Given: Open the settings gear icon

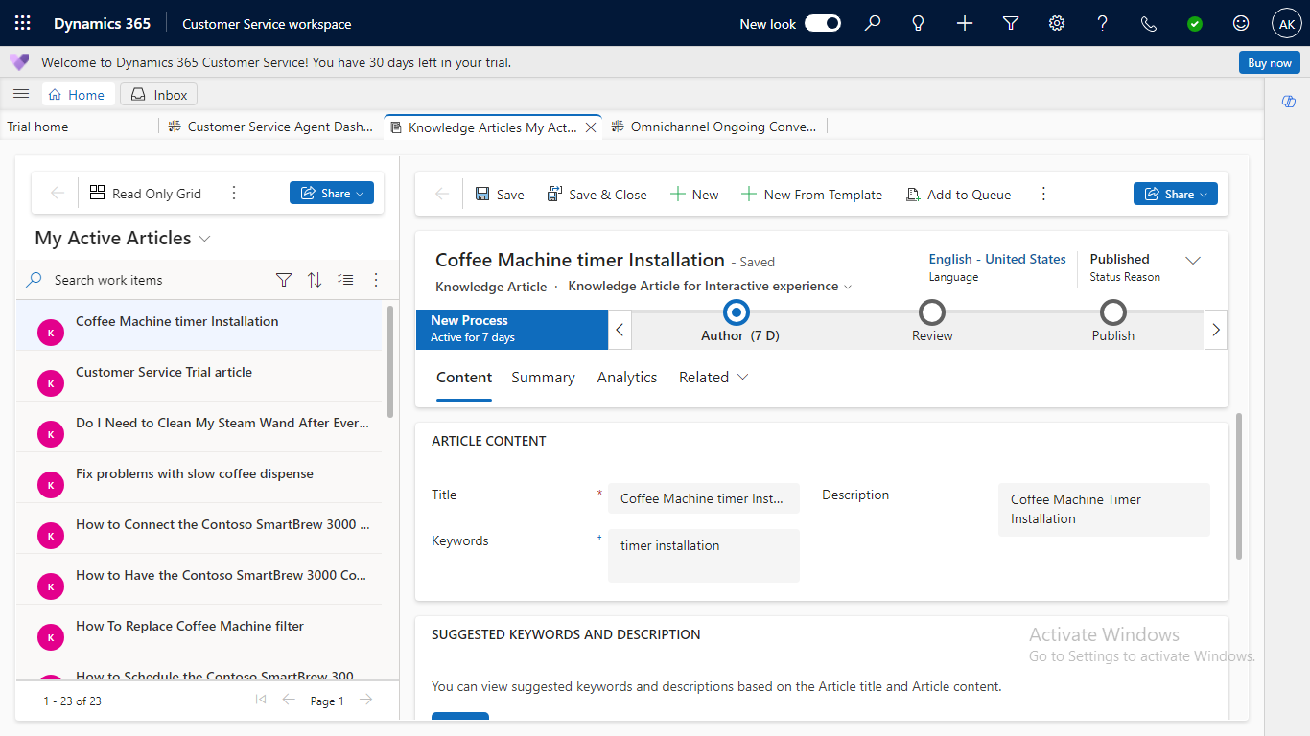Looking at the screenshot, I should (x=1057, y=24).
